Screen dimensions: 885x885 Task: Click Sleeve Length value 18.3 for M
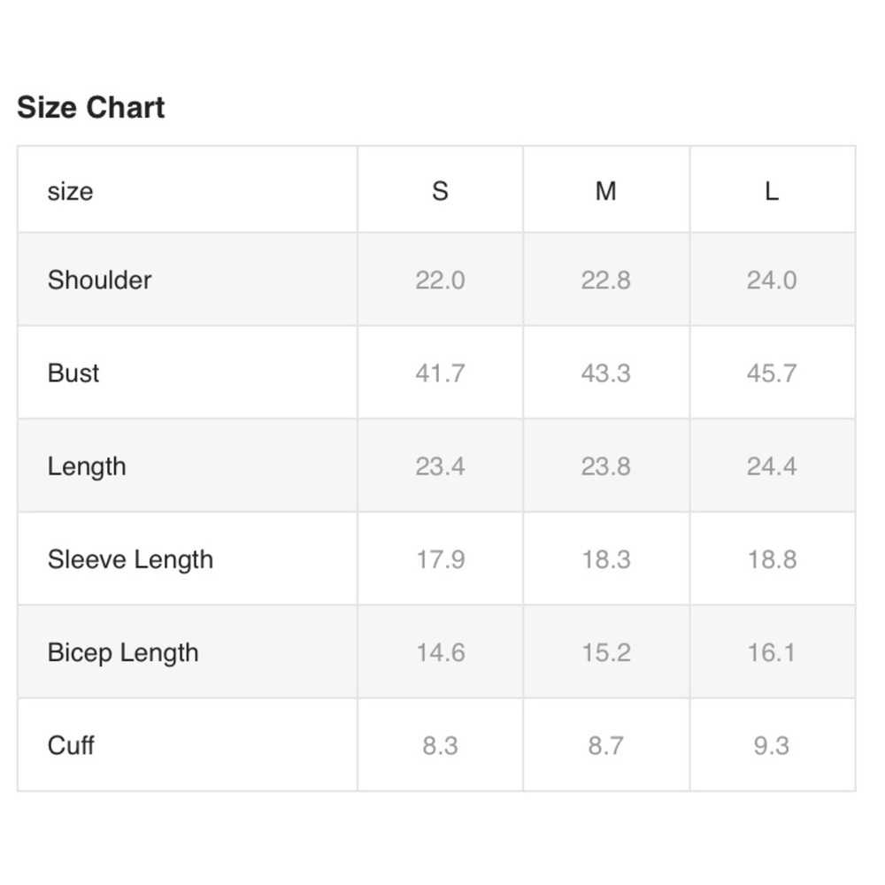[x=606, y=560]
